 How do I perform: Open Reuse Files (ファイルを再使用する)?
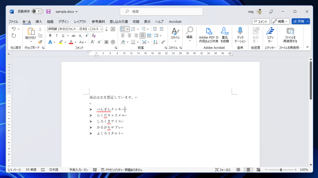click(290, 35)
